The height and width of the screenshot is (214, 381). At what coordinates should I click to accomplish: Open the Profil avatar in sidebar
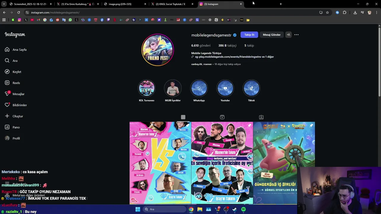(7, 138)
